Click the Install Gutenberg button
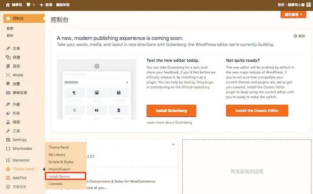 click(171, 111)
